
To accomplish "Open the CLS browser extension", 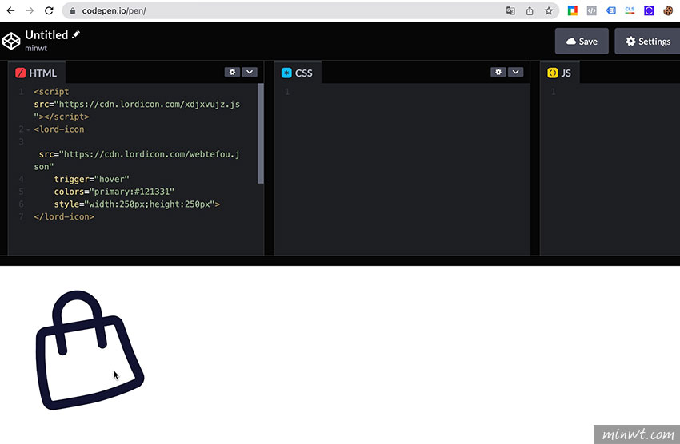I will point(630,10).
